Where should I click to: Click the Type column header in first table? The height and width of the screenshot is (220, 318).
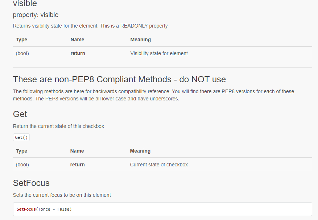(x=21, y=40)
